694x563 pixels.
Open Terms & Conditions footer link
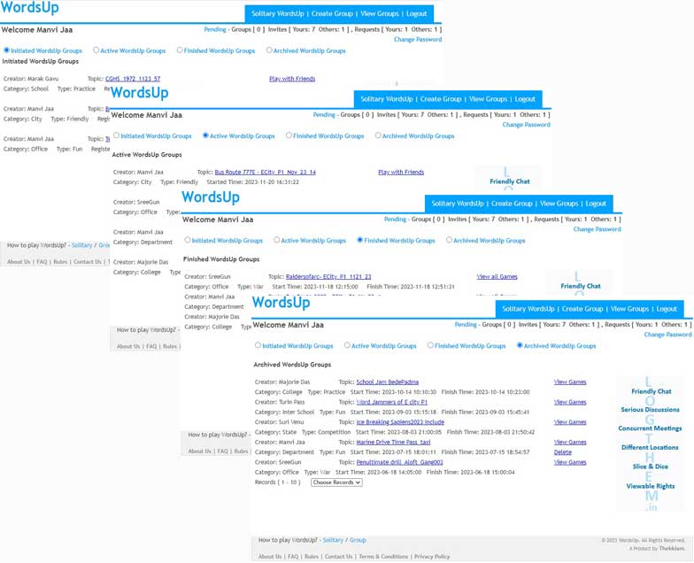[383, 556]
